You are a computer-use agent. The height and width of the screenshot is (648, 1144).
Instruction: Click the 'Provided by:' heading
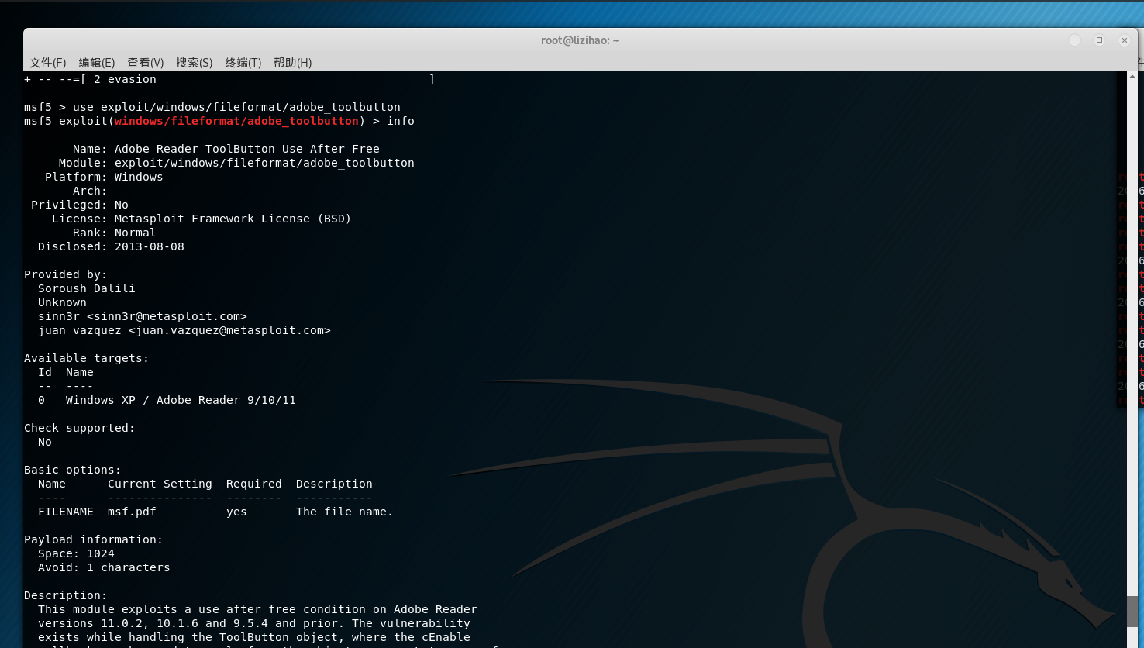65,274
